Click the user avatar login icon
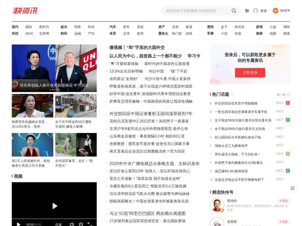 [x=256, y=11]
